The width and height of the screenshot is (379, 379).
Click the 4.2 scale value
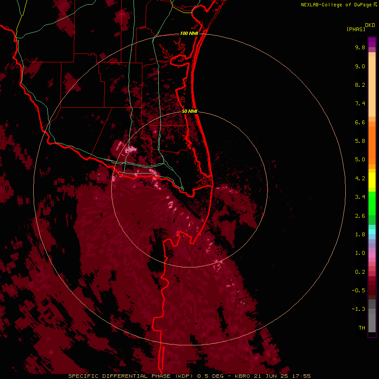point(360,179)
